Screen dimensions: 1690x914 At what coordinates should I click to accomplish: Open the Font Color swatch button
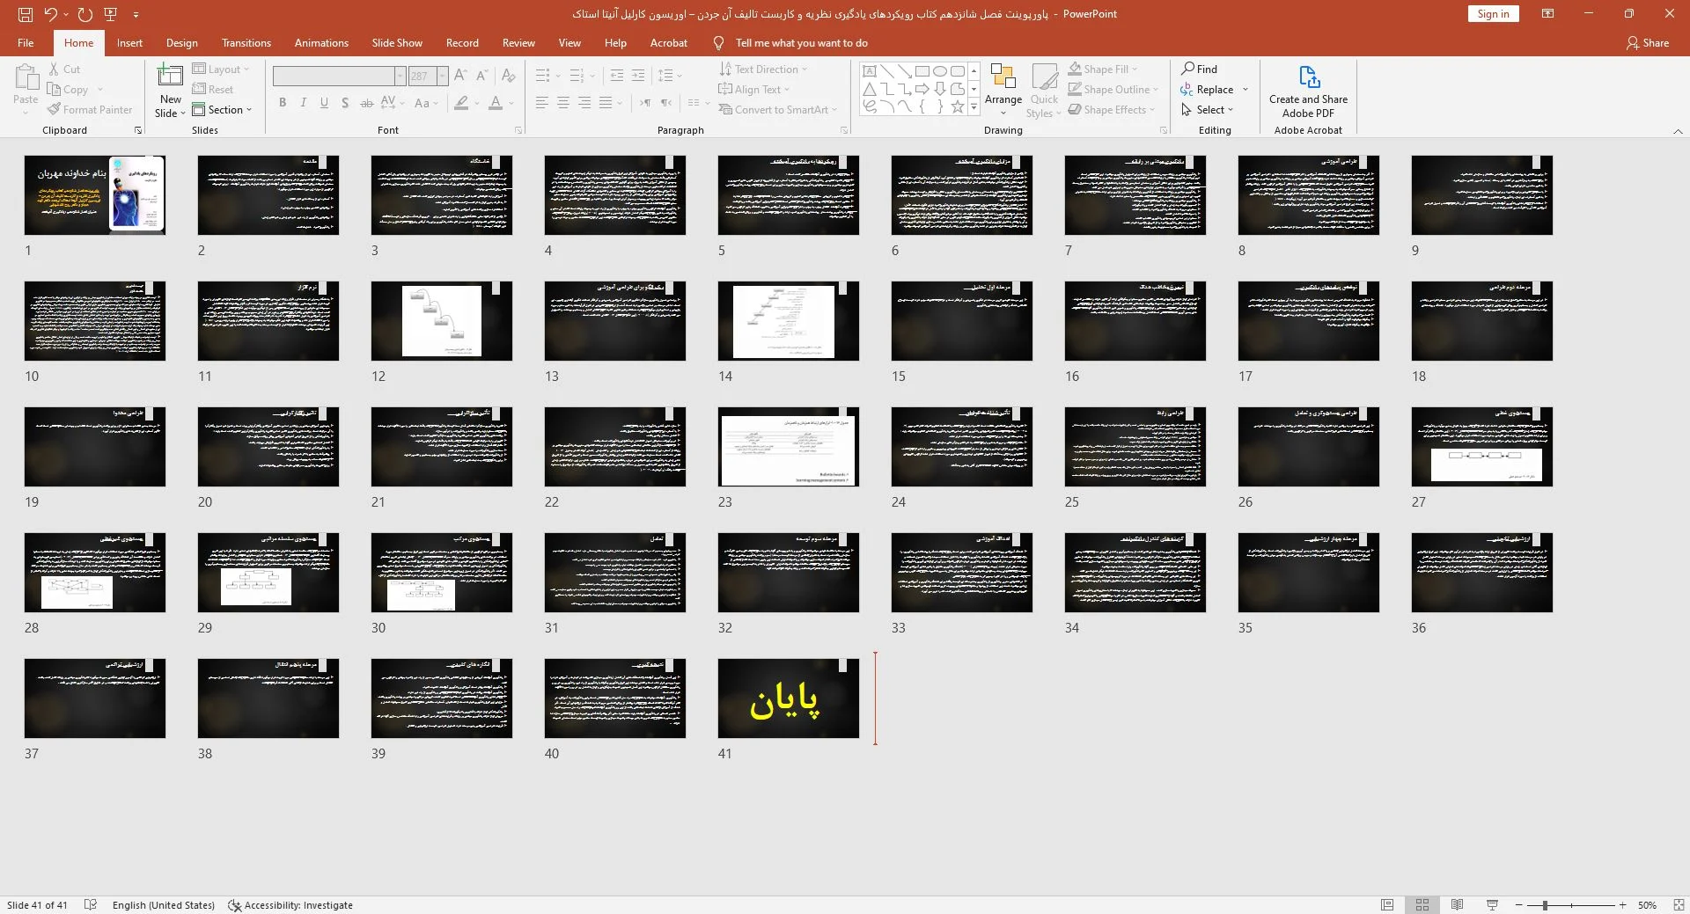pyautogui.click(x=496, y=103)
